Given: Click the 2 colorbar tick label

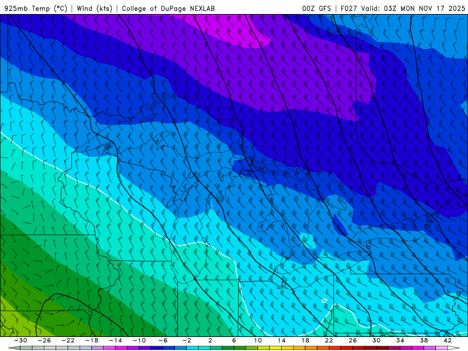Looking at the screenshot, I should (x=210, y=340).
